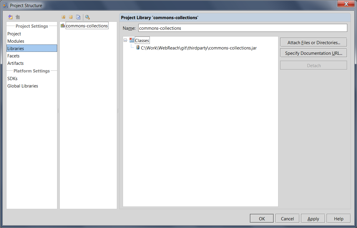Viewport: 357px width, 228px height.
Task: Remove selected library with minus icon
Action: pyautogui.click(x=71, y=17)
